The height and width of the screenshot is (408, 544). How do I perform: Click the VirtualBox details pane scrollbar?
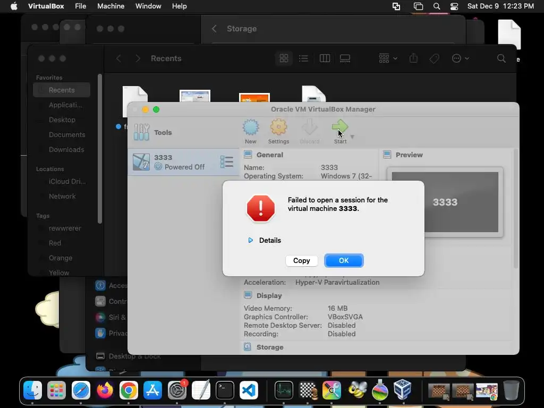pos(515,208)
